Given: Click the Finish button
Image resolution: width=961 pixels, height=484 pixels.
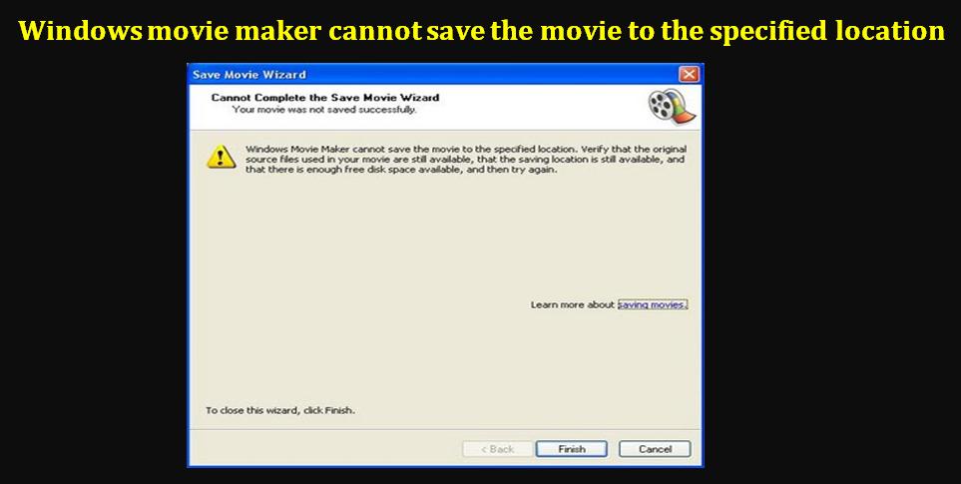Looking at the screenshot, I should [x=571, y=449].
